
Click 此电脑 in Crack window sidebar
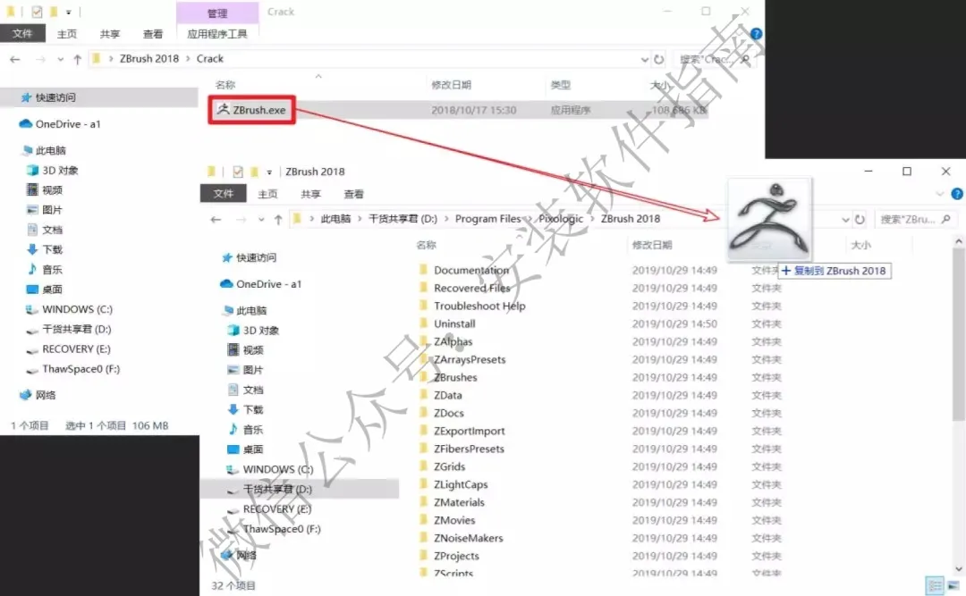pos(44,150)
